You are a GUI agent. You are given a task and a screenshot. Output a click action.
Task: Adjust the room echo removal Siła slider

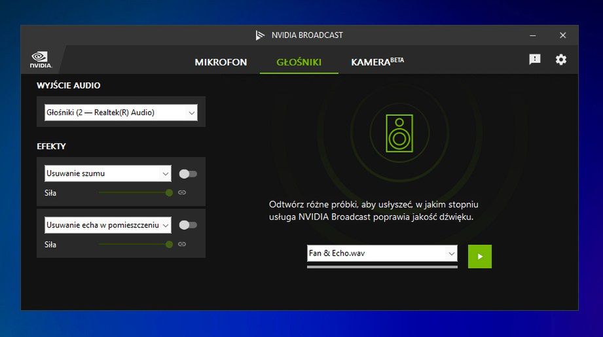(136, 244)
